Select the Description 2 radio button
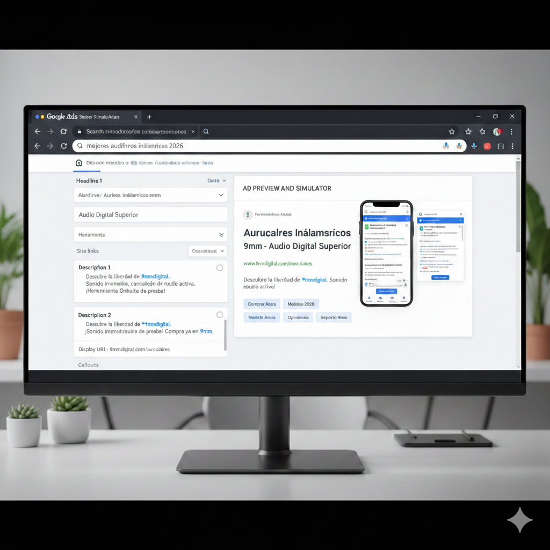This screenshot has width=550, height=550. (x=219, y=315)
